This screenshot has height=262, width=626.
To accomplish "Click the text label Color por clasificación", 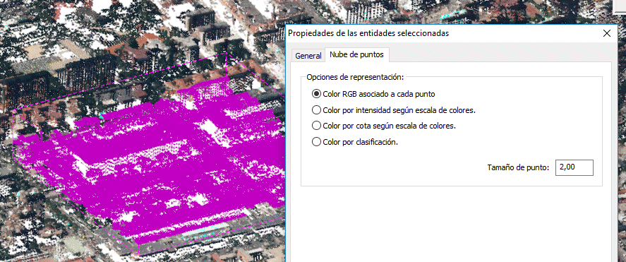I will point(361,142).
